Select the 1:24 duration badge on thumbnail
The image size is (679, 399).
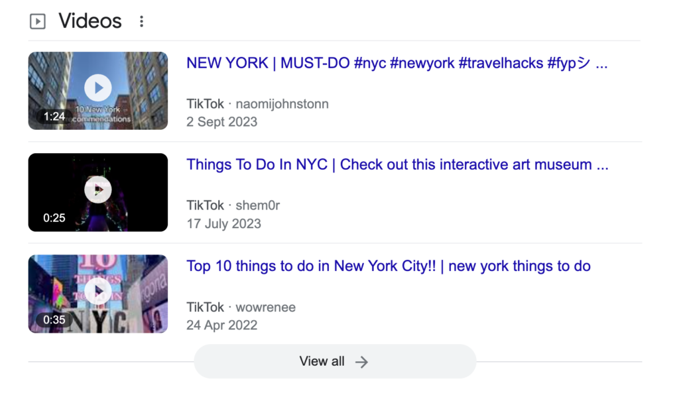[54, 117]
